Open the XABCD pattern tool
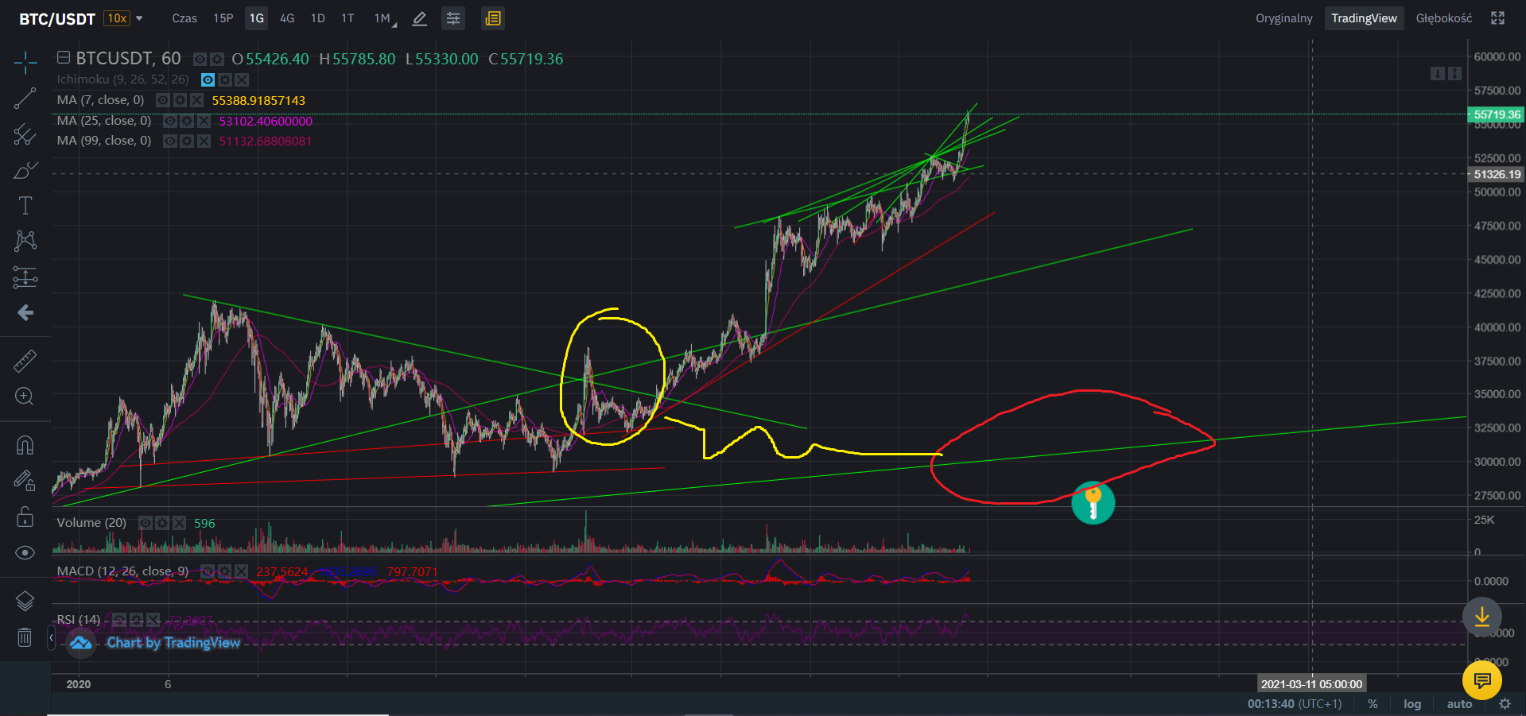 (25, 241)
